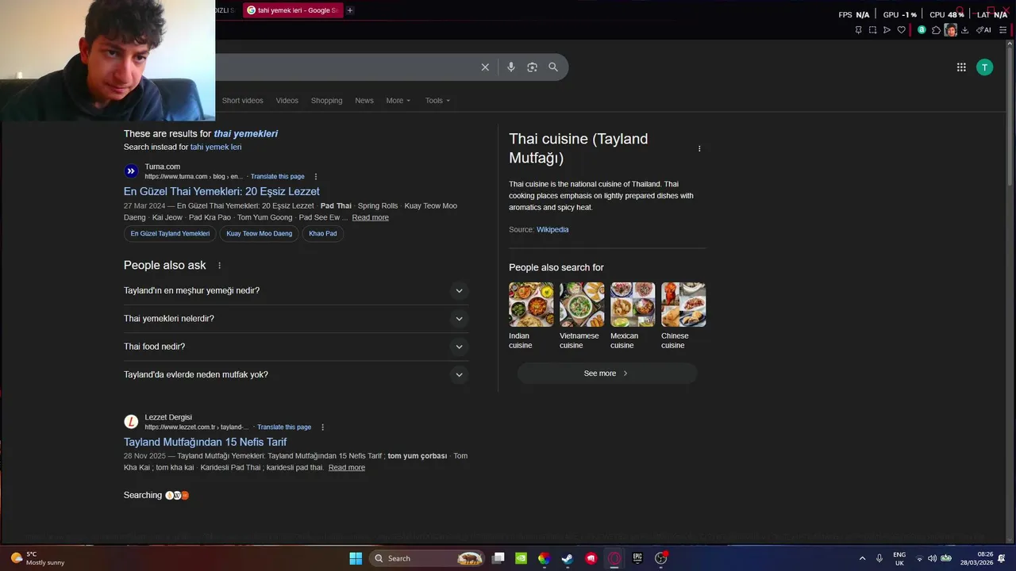Open 'Tayland Mutfağından 15 Nefis Tarif' result
The image size is (1016, 571).
click(205, 442)
